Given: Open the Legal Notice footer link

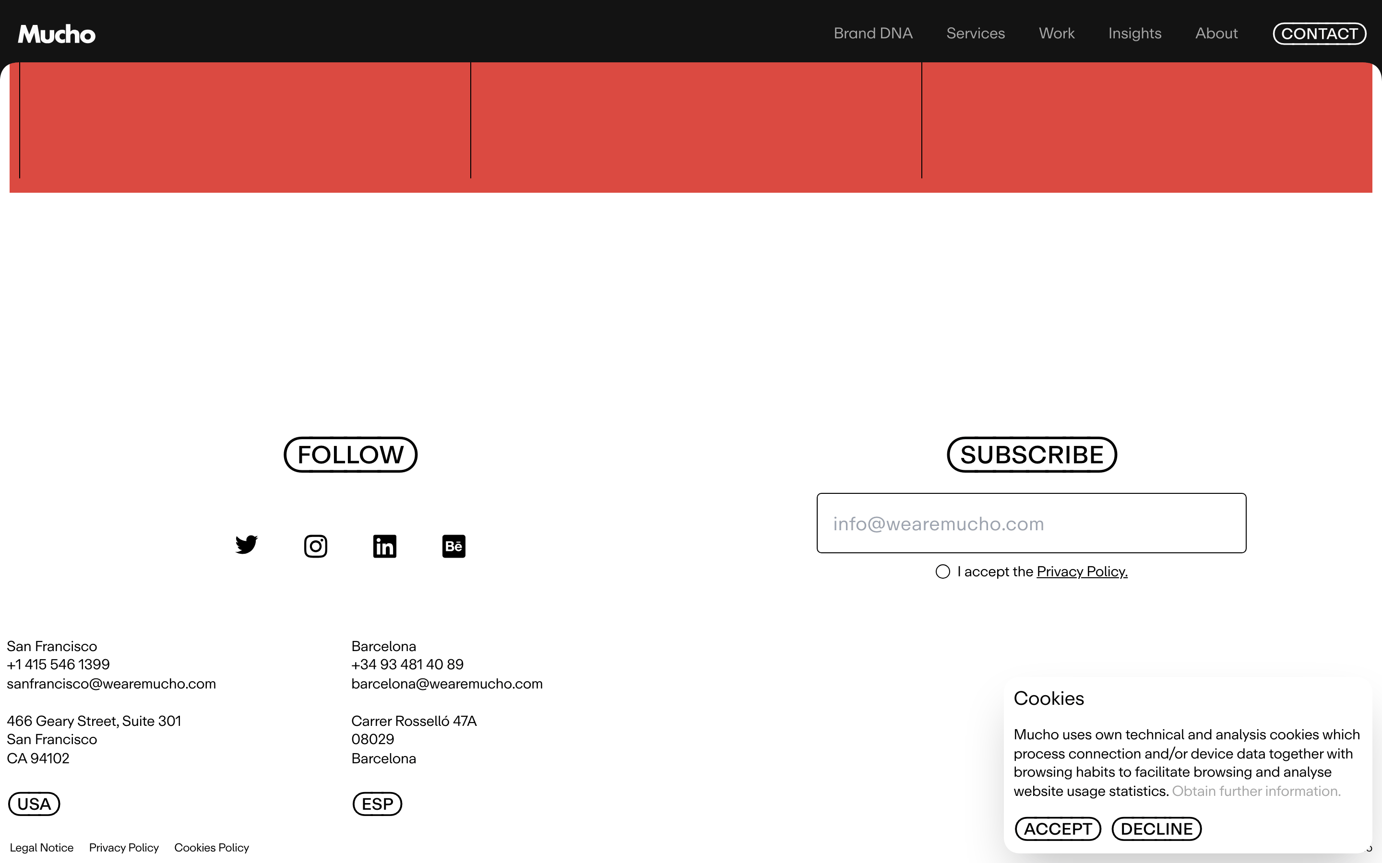Looking at the screenshot, I should click(42, 848).
